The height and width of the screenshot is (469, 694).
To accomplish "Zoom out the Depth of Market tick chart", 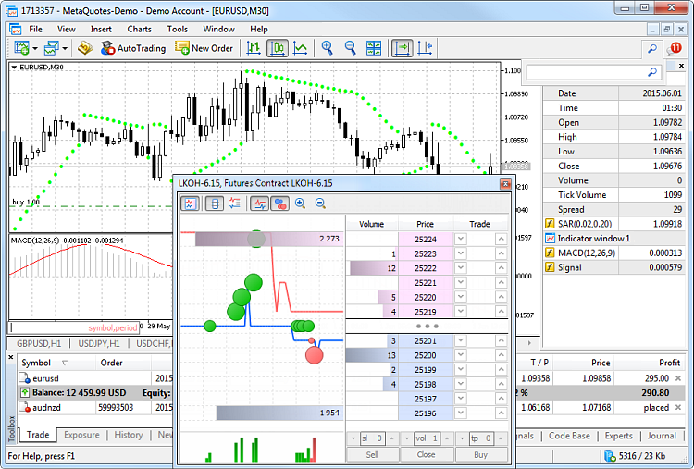I will click(x=320, y=204).
